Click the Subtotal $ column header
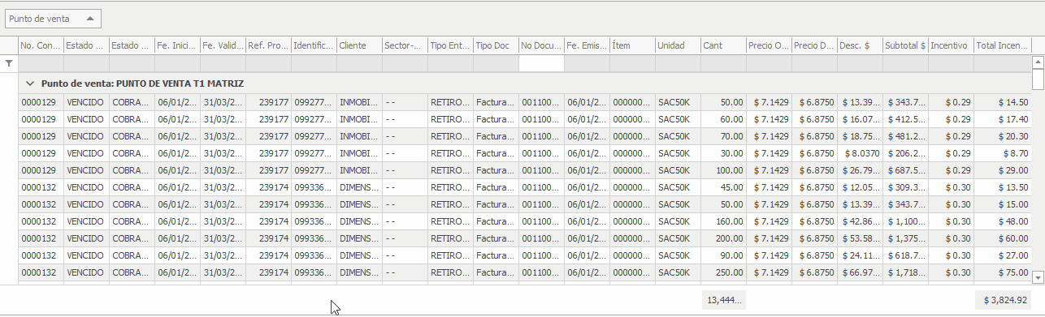Image resolution: width=1045 pixels, height=317 pixels. [905, 45]
